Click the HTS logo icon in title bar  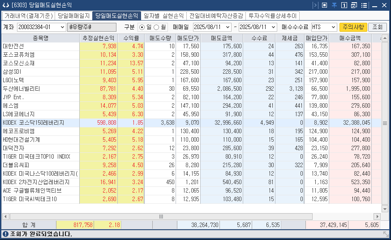(6, 5)
